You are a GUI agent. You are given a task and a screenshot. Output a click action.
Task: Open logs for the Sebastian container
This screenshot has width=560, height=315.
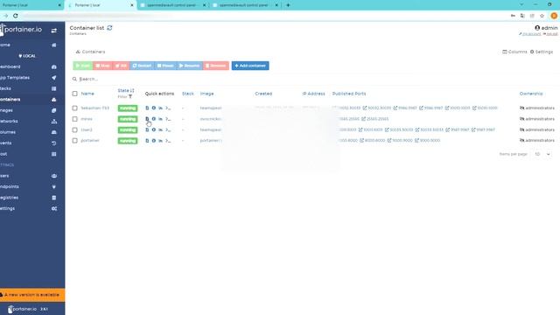point(147,108)
